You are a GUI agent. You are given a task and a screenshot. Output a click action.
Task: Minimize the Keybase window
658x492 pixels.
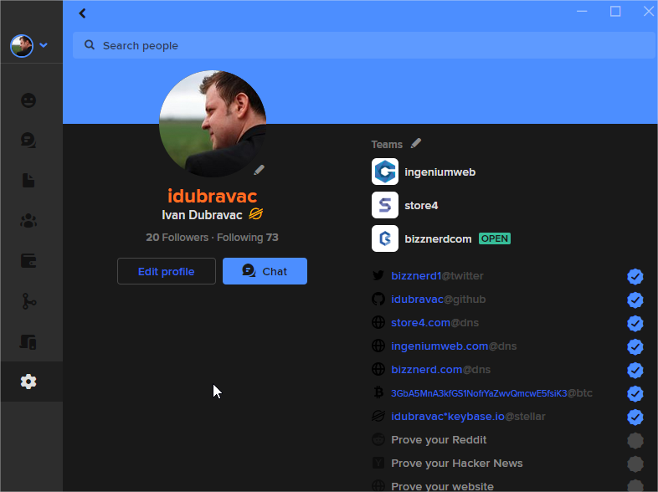click(x=582, y=12)
